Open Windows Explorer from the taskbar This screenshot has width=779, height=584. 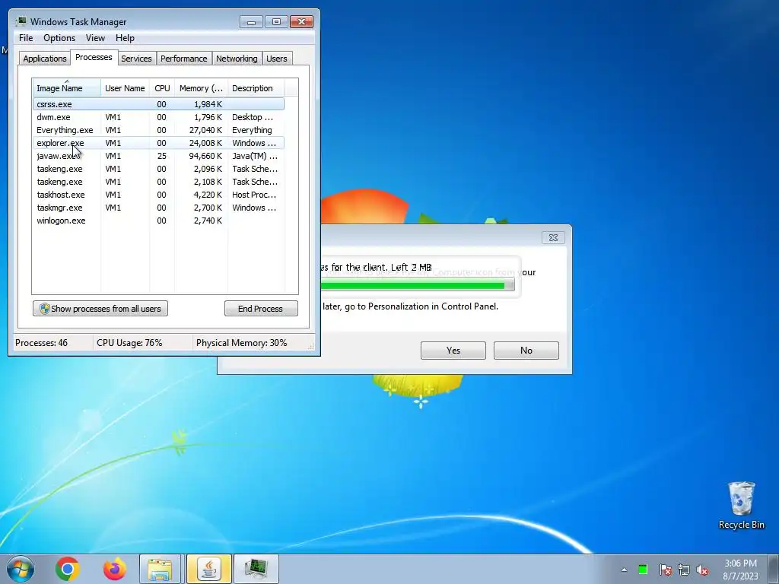pyautogui.click(x=160, y=569)
